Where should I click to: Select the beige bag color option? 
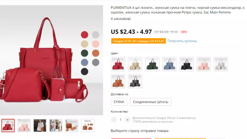135,64
